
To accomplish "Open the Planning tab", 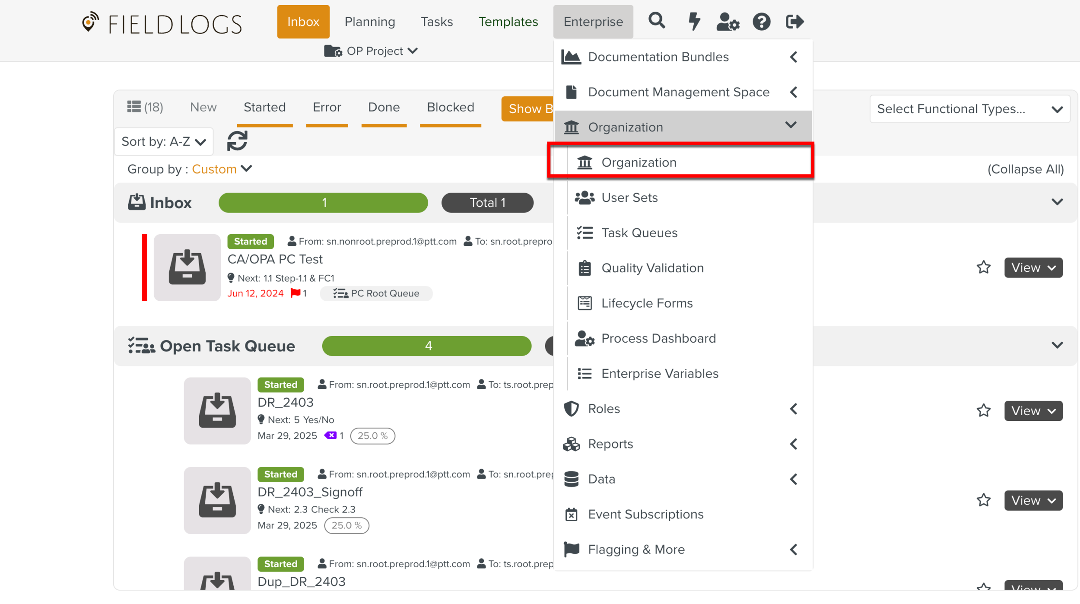I will (x=369, y=22).
